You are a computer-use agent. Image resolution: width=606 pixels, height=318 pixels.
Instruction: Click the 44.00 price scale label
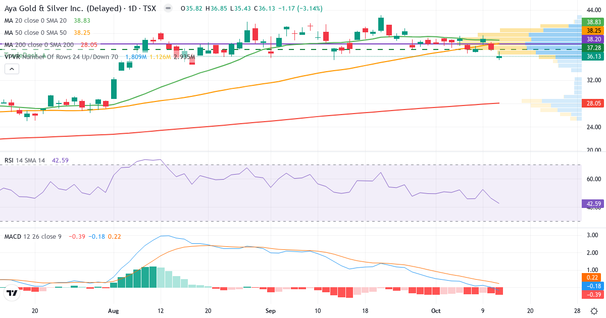coord(593,10)
